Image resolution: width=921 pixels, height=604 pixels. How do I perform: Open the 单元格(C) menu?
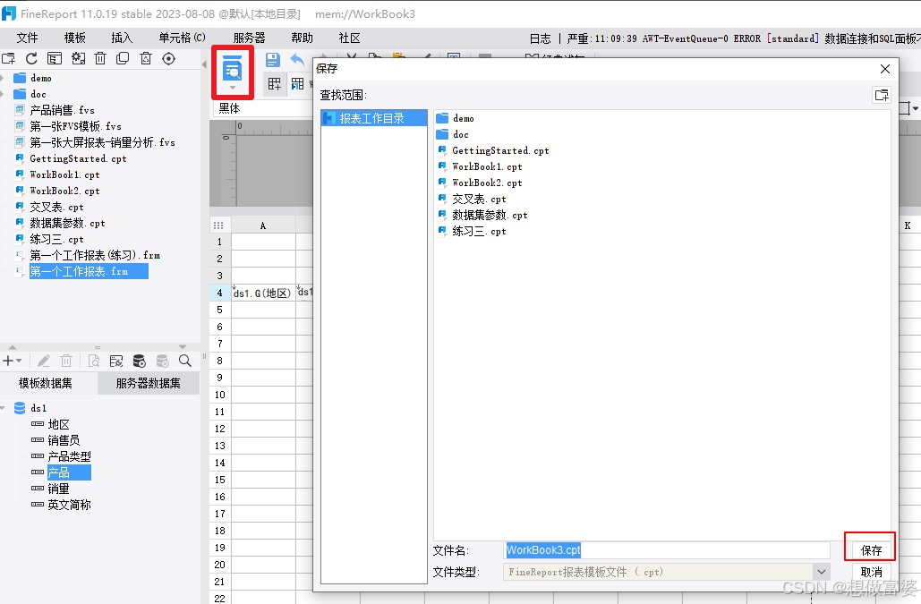pyautogui.click(x=182, y=38)
